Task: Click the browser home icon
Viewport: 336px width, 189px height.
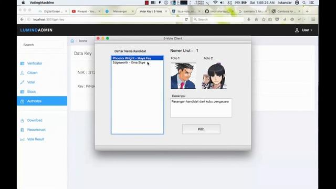Action: [256, 19]
